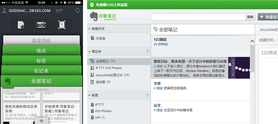Viewport: 278px width, 124px height.
Task: Tap the GODISAC...2@163.COM account name
Action: pyautogui.click(x=30, y=10)
